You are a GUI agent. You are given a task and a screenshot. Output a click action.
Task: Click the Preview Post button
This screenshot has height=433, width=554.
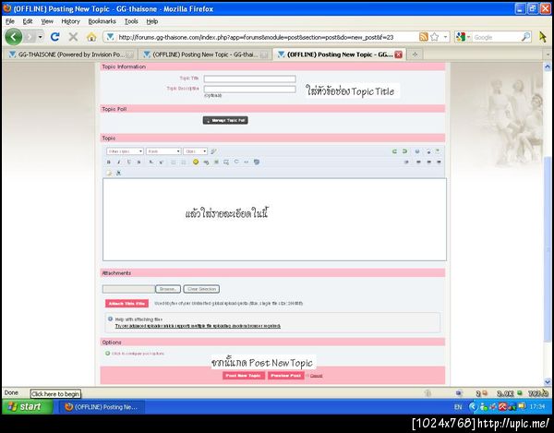(x=286, y=376)
